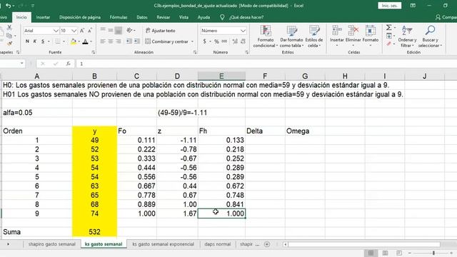Click the zoom slider in status bar

point(433,253)
